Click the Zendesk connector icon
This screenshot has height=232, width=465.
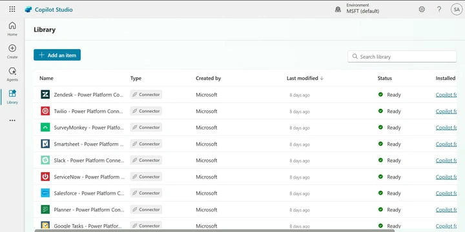point(45,95)
